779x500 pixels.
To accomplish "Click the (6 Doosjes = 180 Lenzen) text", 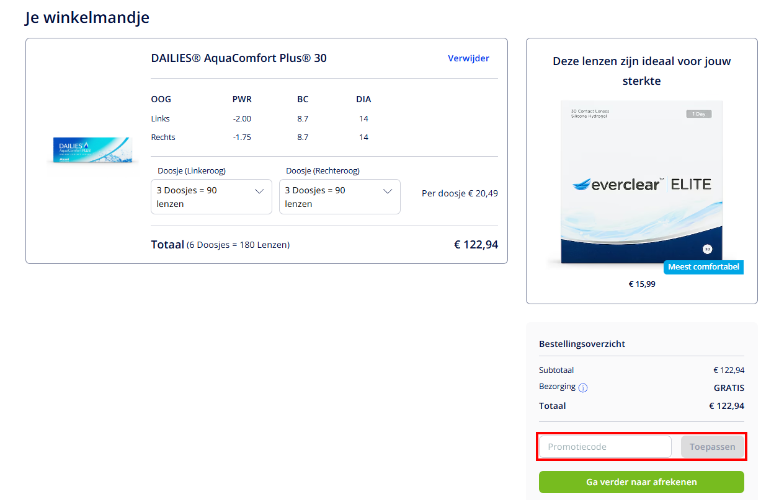I will coord(238,245).
